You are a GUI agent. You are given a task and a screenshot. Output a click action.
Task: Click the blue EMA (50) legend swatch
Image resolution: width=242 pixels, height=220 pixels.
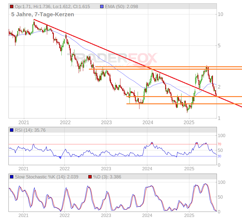102,6
